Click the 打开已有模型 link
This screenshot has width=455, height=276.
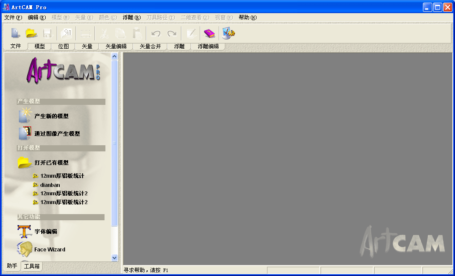[x=51, y=163]
